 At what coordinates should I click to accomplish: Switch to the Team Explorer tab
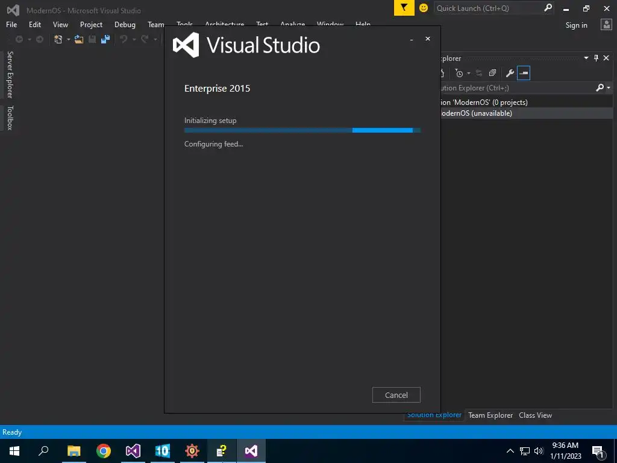pos(490,415)
